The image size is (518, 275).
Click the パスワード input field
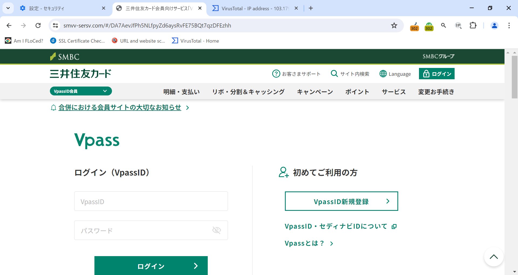151,230
